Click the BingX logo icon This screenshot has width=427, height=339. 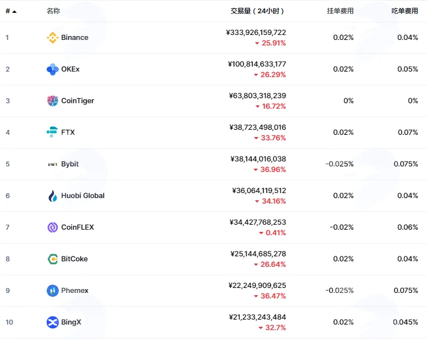tap(53, 322)
